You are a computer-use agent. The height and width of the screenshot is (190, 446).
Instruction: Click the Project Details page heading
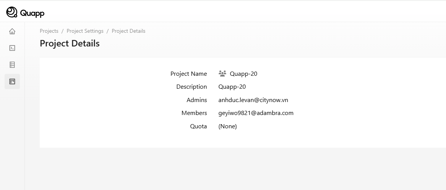tap(70, 43)
